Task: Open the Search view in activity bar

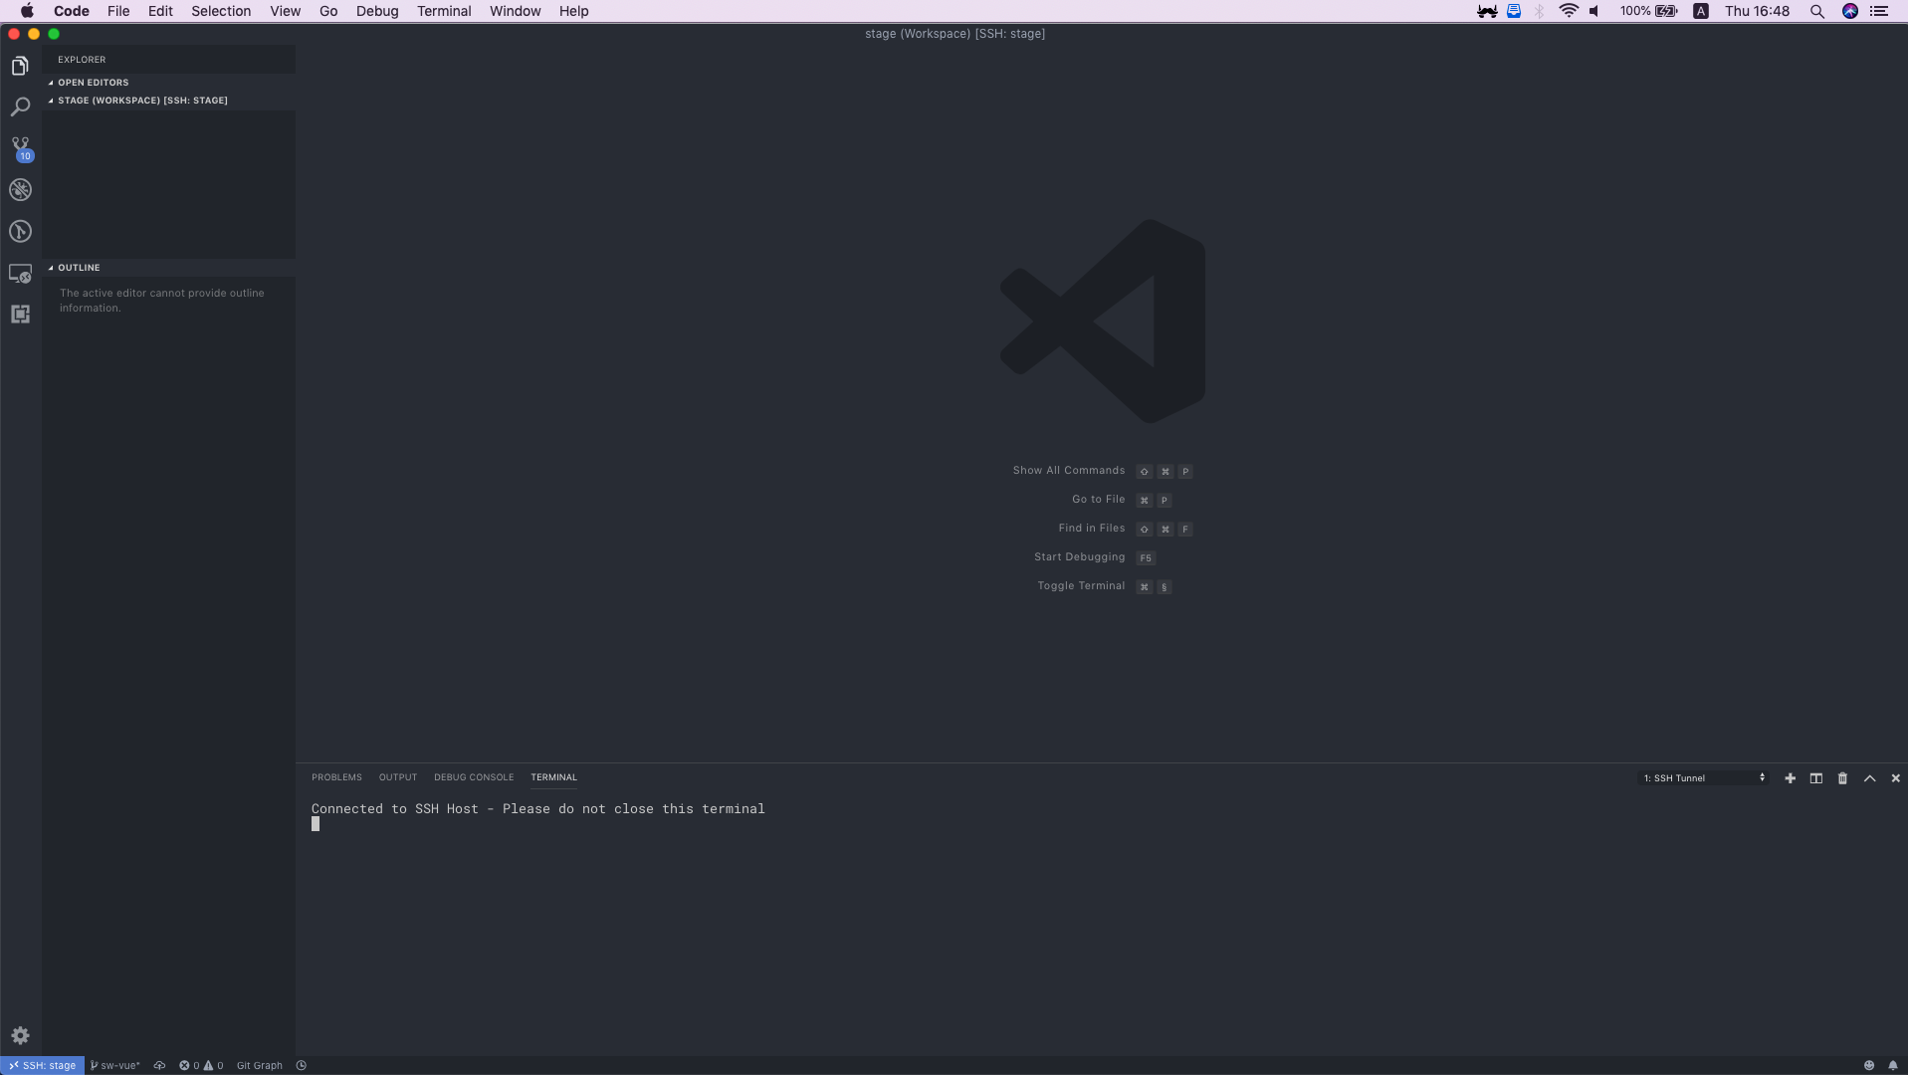Action: (x=20, y=107)
